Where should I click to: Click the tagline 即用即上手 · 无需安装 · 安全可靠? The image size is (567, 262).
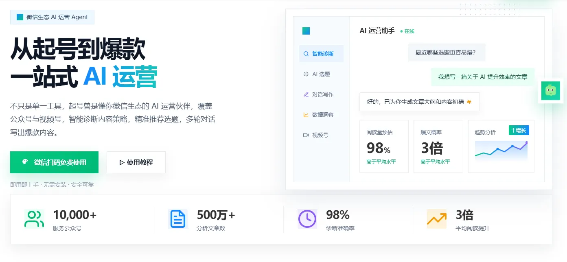pos(52,185)
